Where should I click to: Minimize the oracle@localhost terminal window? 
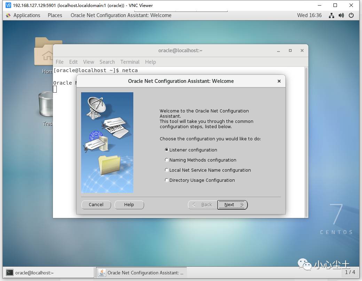pyautogui.click(x=278, y=50)
